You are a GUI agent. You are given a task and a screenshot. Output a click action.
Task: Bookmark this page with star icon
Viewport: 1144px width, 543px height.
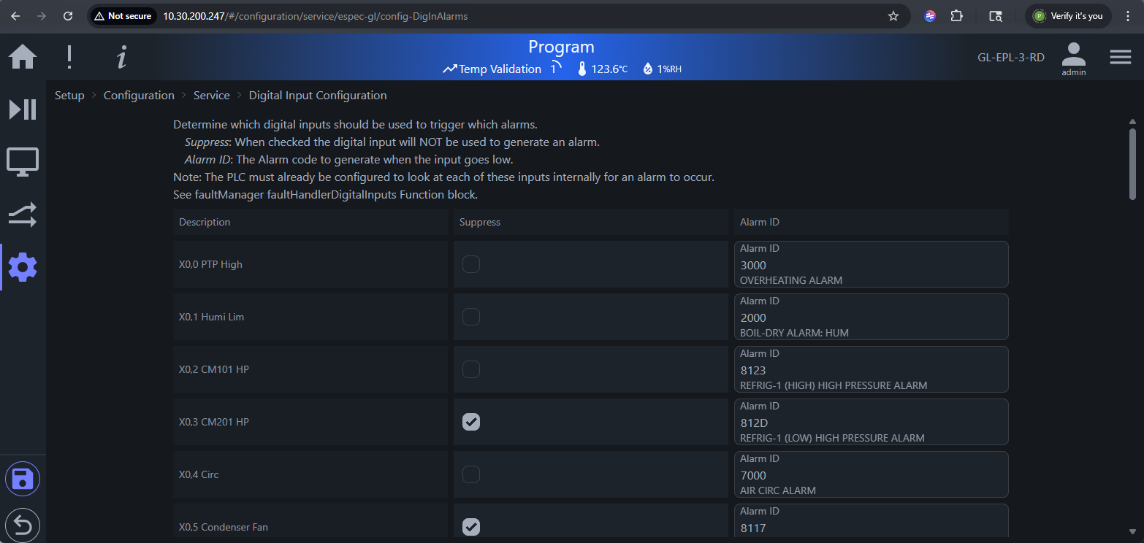[x=893, y=16]
